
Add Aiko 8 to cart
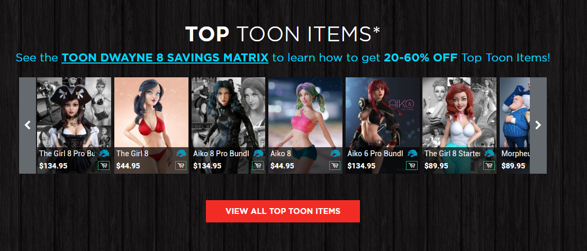tap(335, 166)
